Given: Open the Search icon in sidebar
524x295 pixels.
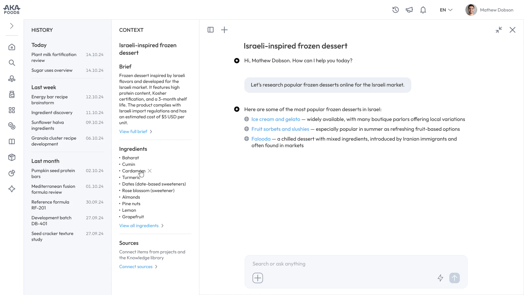Looking at the screenshot, I should 12,63.
